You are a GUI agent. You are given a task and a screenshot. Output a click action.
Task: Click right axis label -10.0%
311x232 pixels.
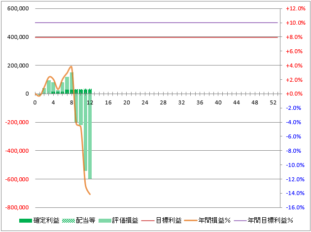pyautogui.click(x=295, y=165)
